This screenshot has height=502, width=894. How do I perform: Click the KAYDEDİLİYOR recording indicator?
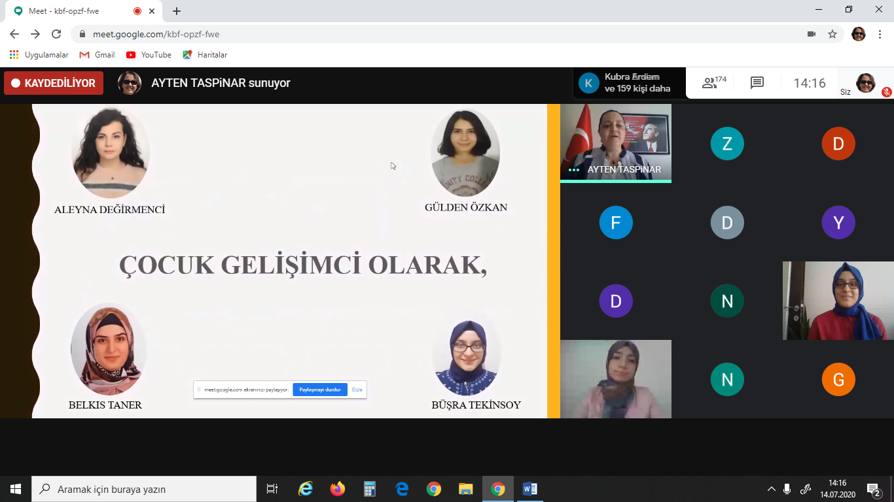click(x=54, y=83)
